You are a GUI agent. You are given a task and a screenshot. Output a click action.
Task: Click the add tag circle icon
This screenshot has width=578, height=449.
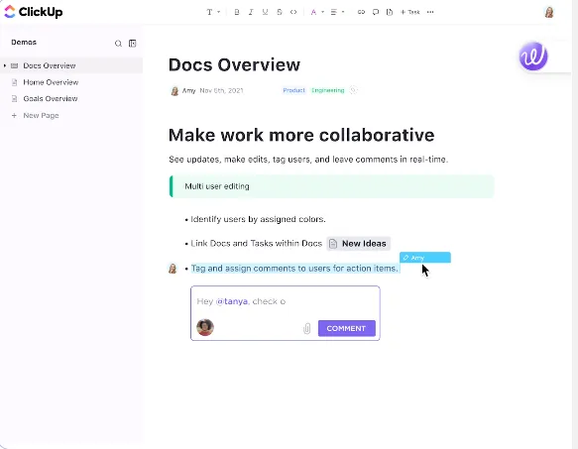click(353, 90)
